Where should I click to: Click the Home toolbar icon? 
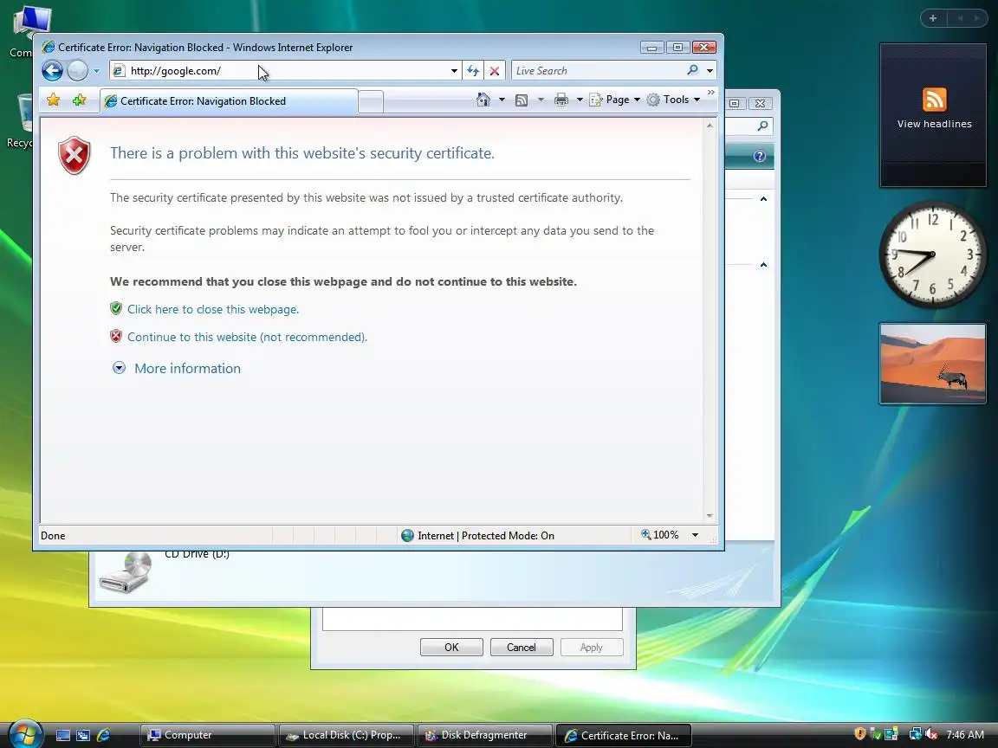point(483,100)
